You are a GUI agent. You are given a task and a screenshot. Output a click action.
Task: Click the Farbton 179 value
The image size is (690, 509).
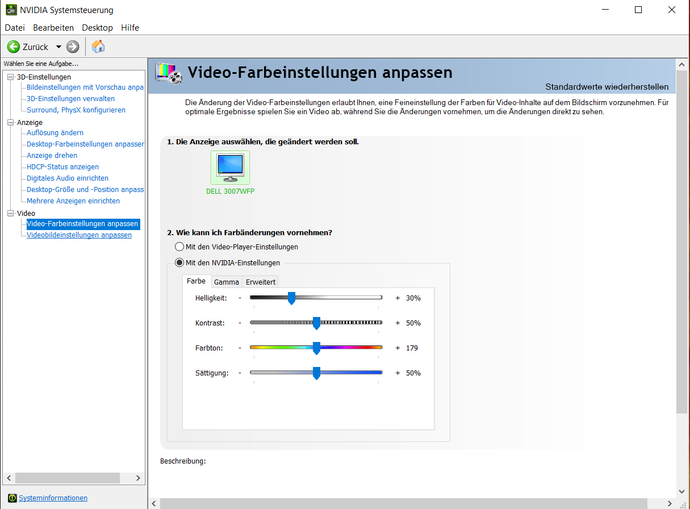click(412, 348)
